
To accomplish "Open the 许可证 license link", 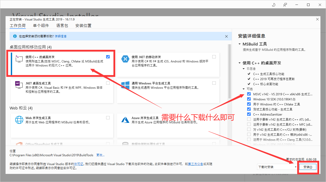I will [x=79, y=164].
